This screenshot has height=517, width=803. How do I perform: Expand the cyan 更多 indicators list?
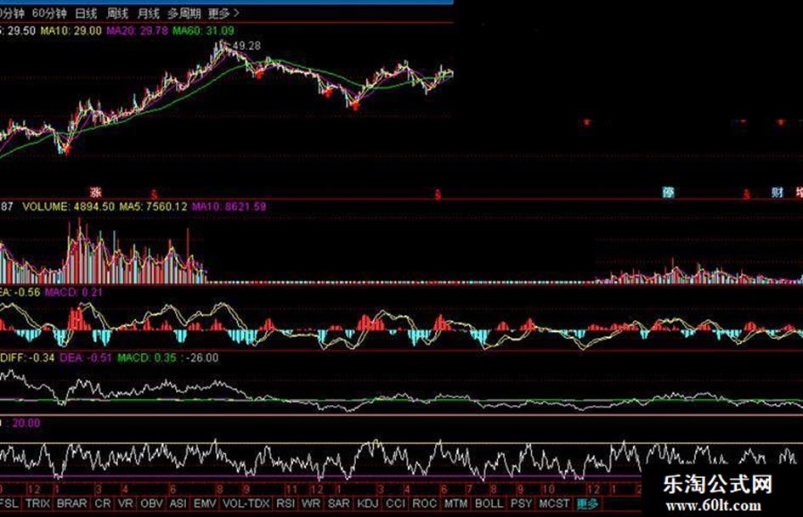(x=587, y=503)
